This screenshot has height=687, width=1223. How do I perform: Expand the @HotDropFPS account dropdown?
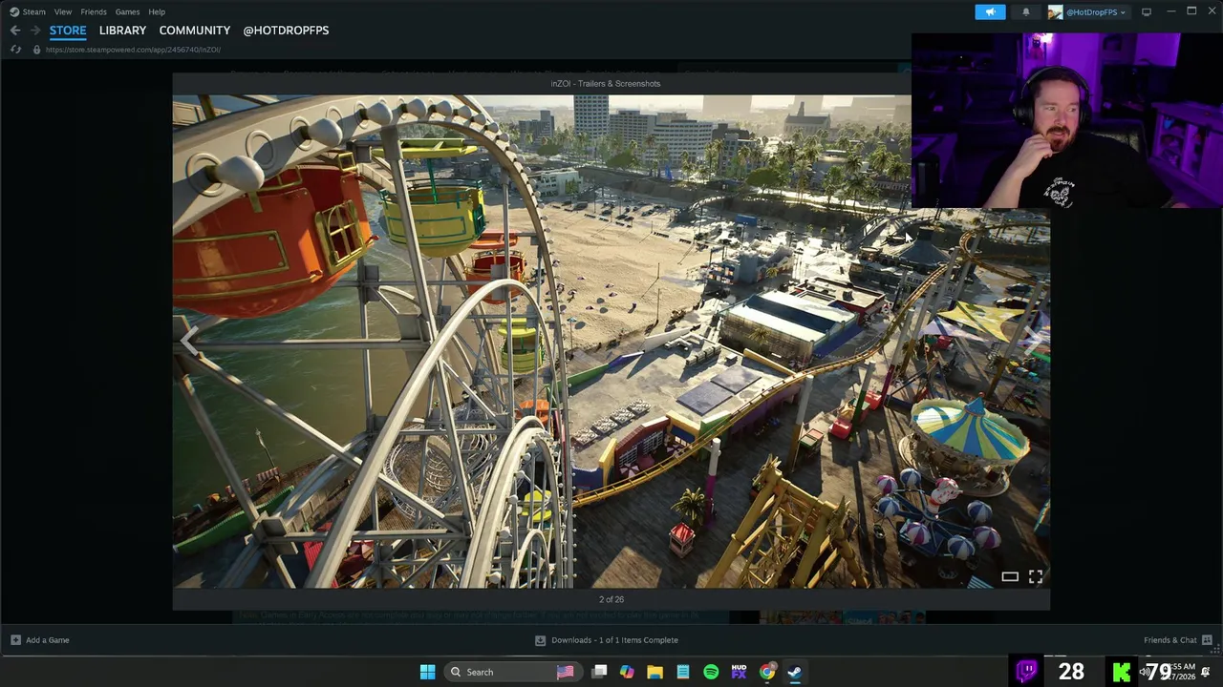pos(1087,11)
